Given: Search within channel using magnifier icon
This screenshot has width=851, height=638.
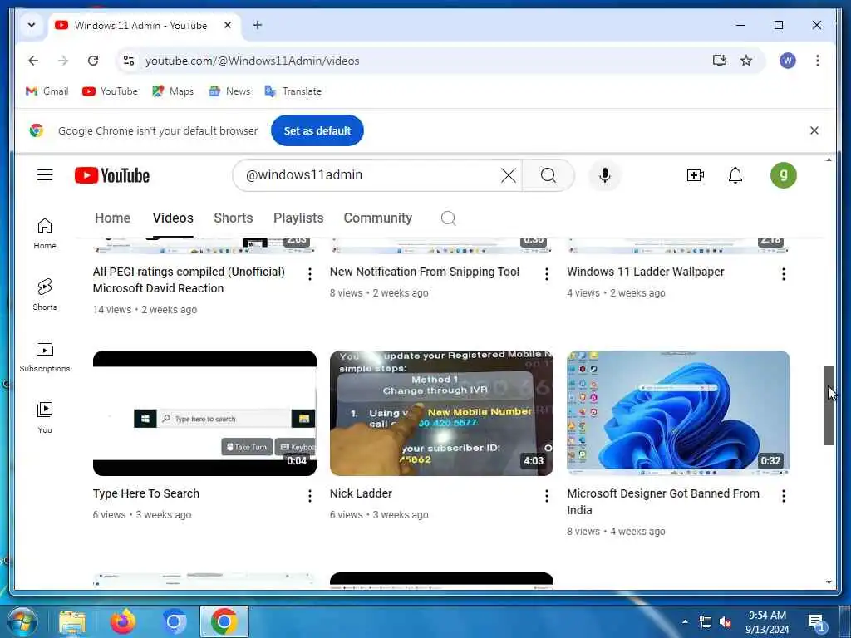Looking at the screenshot, I should [x=448, y=218].
